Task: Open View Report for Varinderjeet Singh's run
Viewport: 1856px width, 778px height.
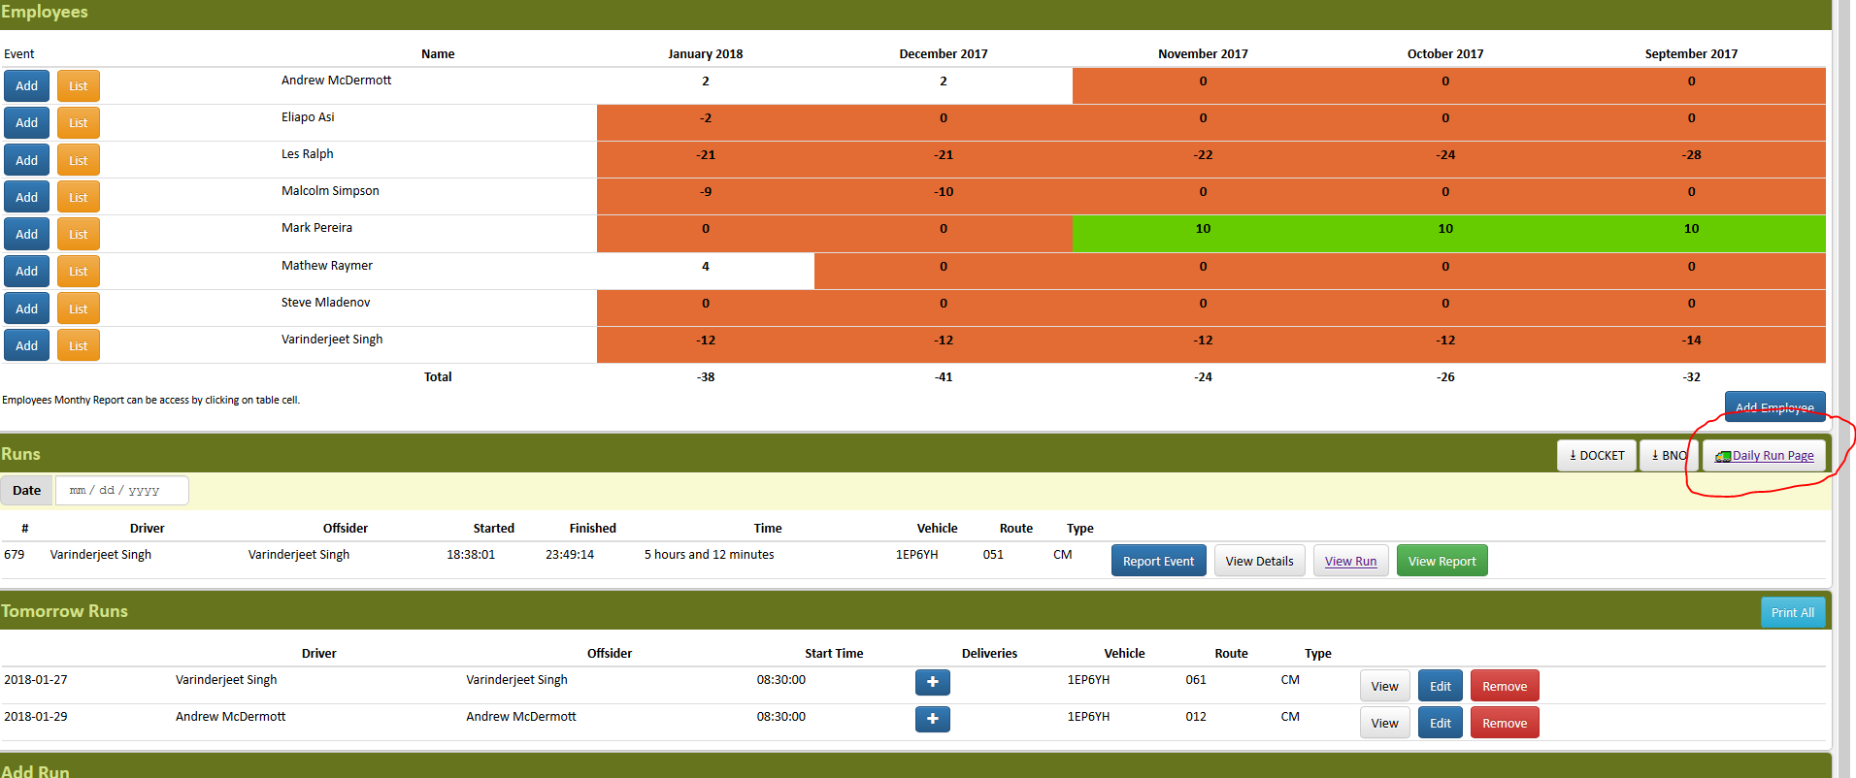Action: coord(1442,561)
